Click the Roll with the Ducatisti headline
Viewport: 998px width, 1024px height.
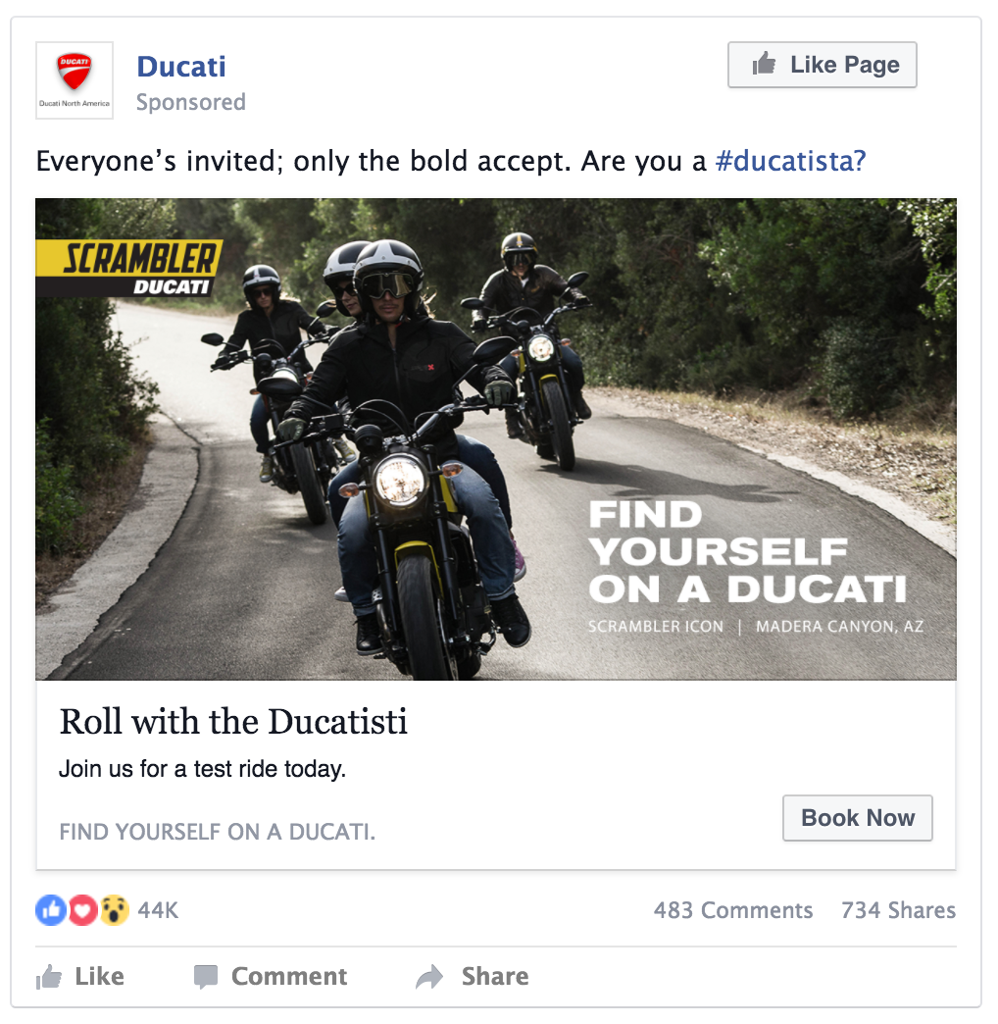click(x=233, y=722)
